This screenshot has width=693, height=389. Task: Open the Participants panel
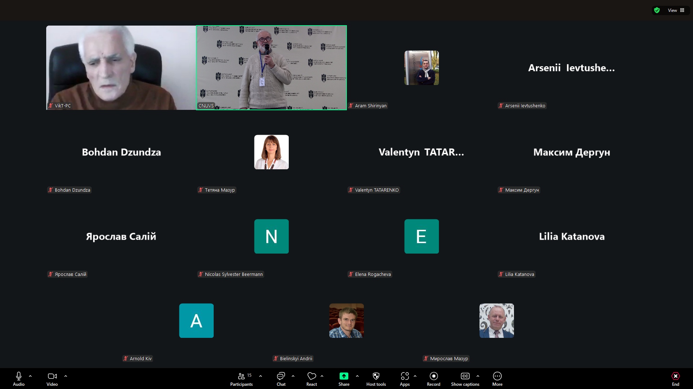[x=241, y=376]
